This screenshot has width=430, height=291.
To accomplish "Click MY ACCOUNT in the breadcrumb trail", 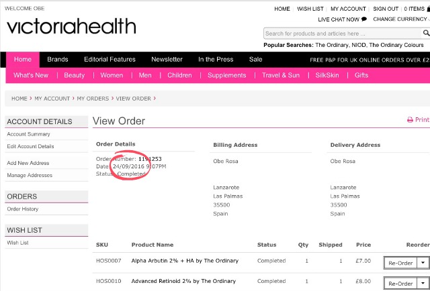I will pos(52,99).
